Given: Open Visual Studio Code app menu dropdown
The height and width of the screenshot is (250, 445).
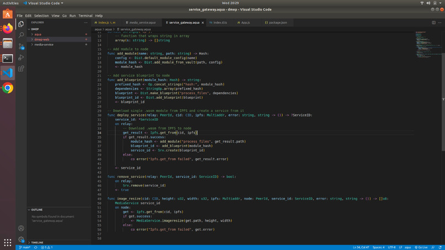Looking at the screenshot, I should [44, 3].
